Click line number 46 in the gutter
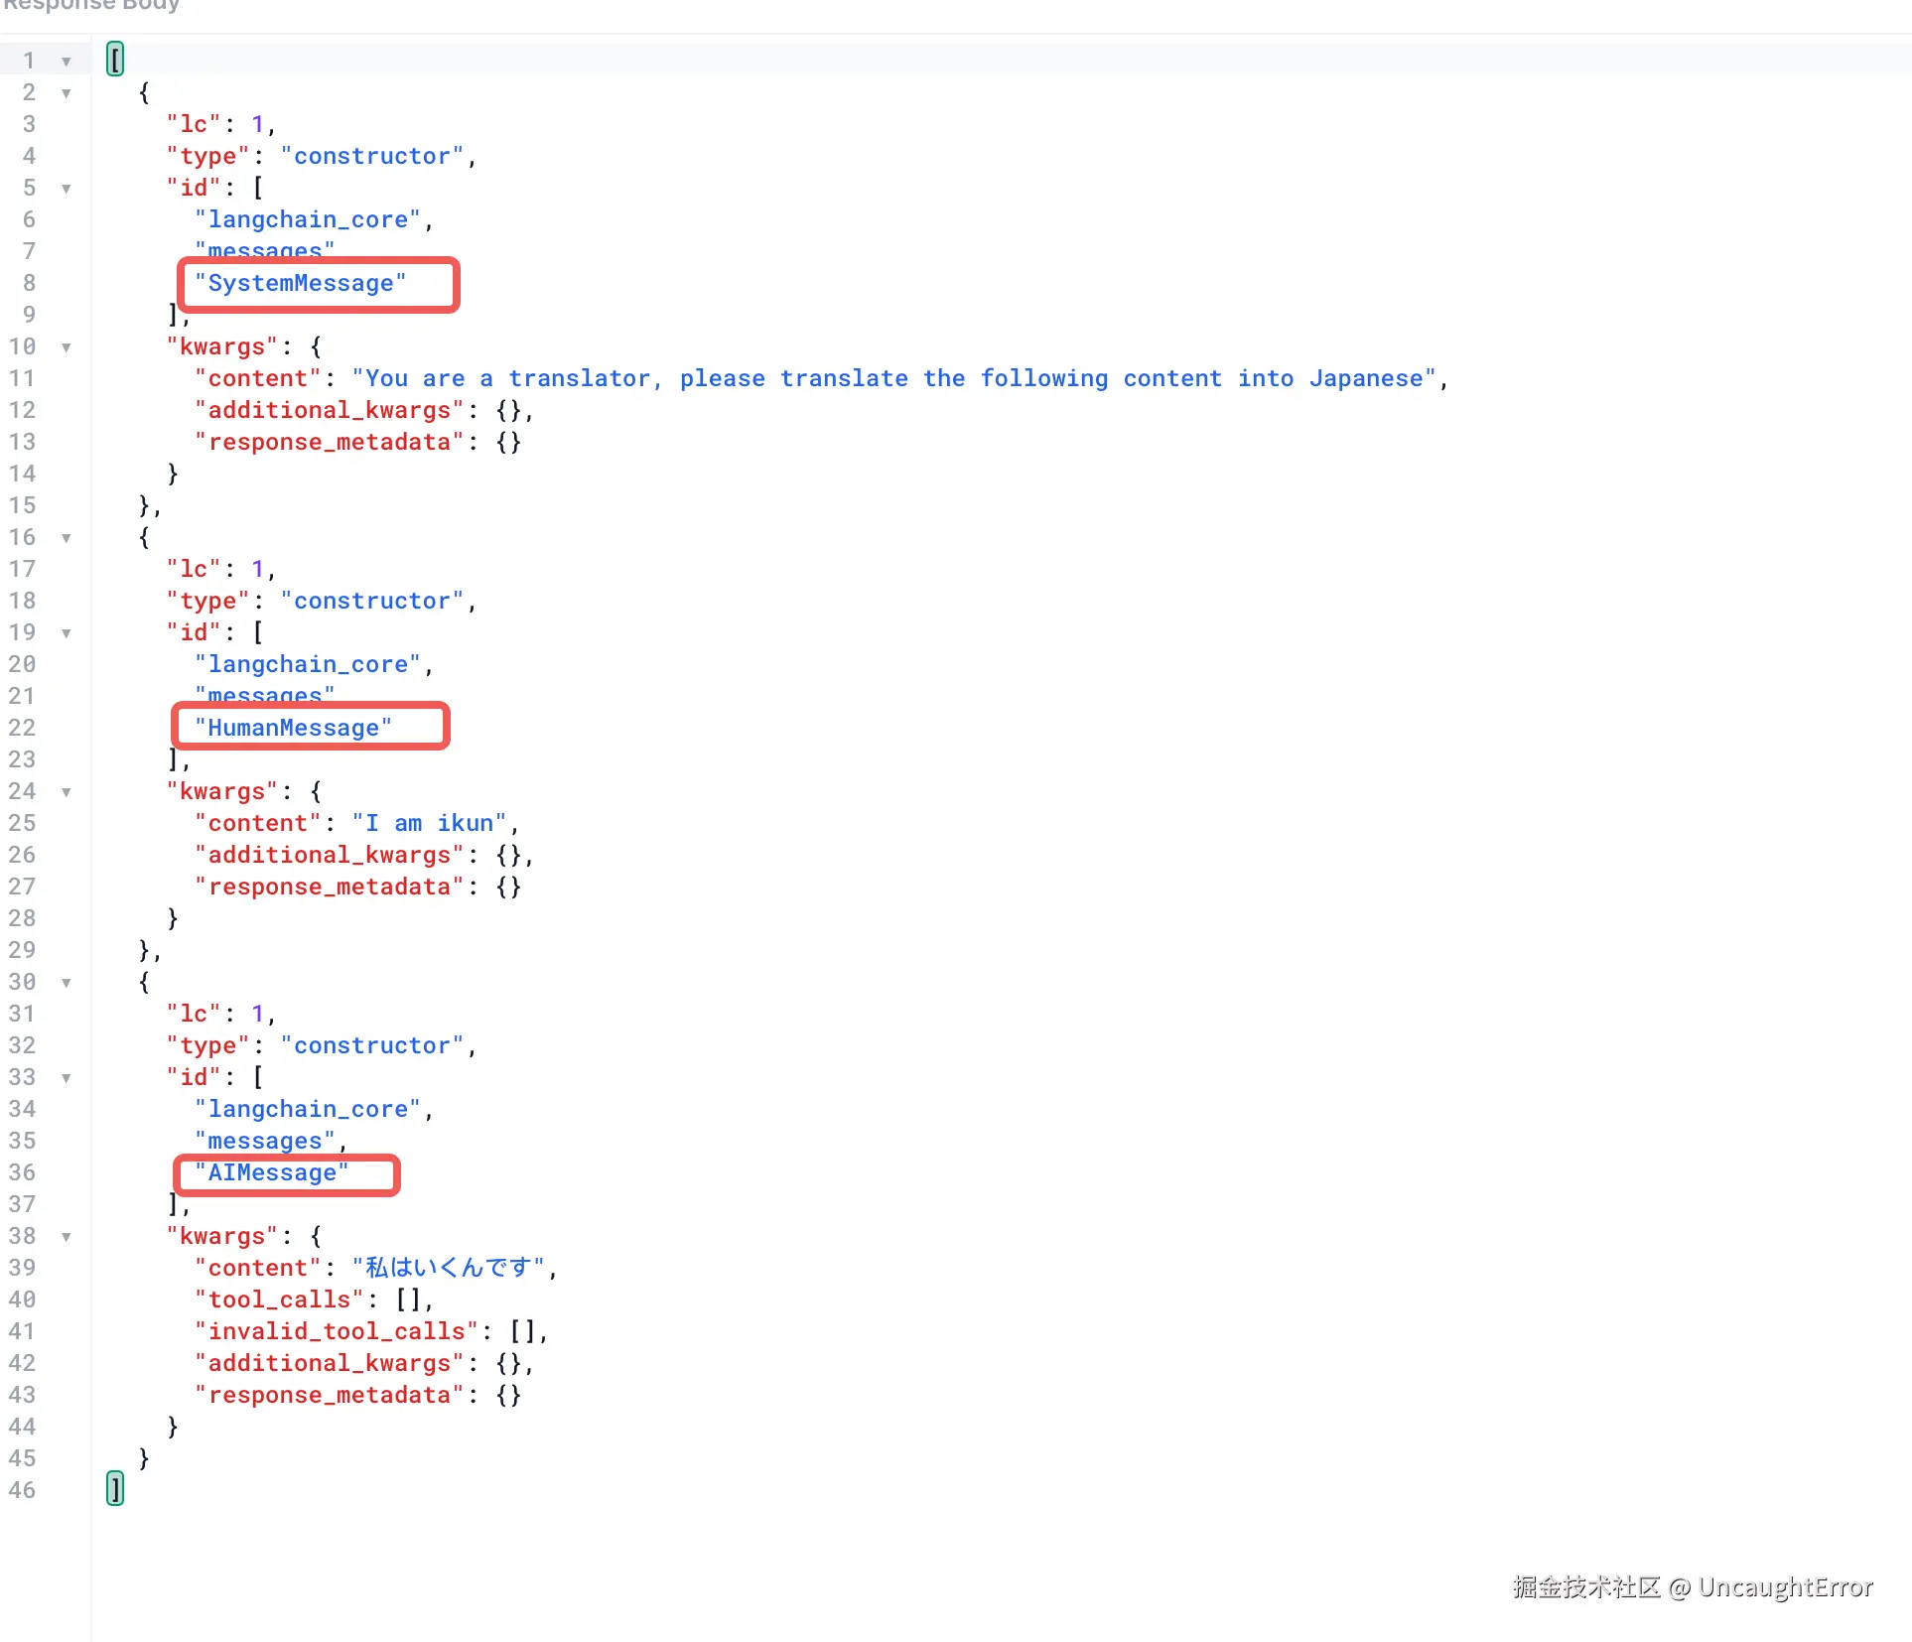Screen dimensions: 1912x1642 22,1490
